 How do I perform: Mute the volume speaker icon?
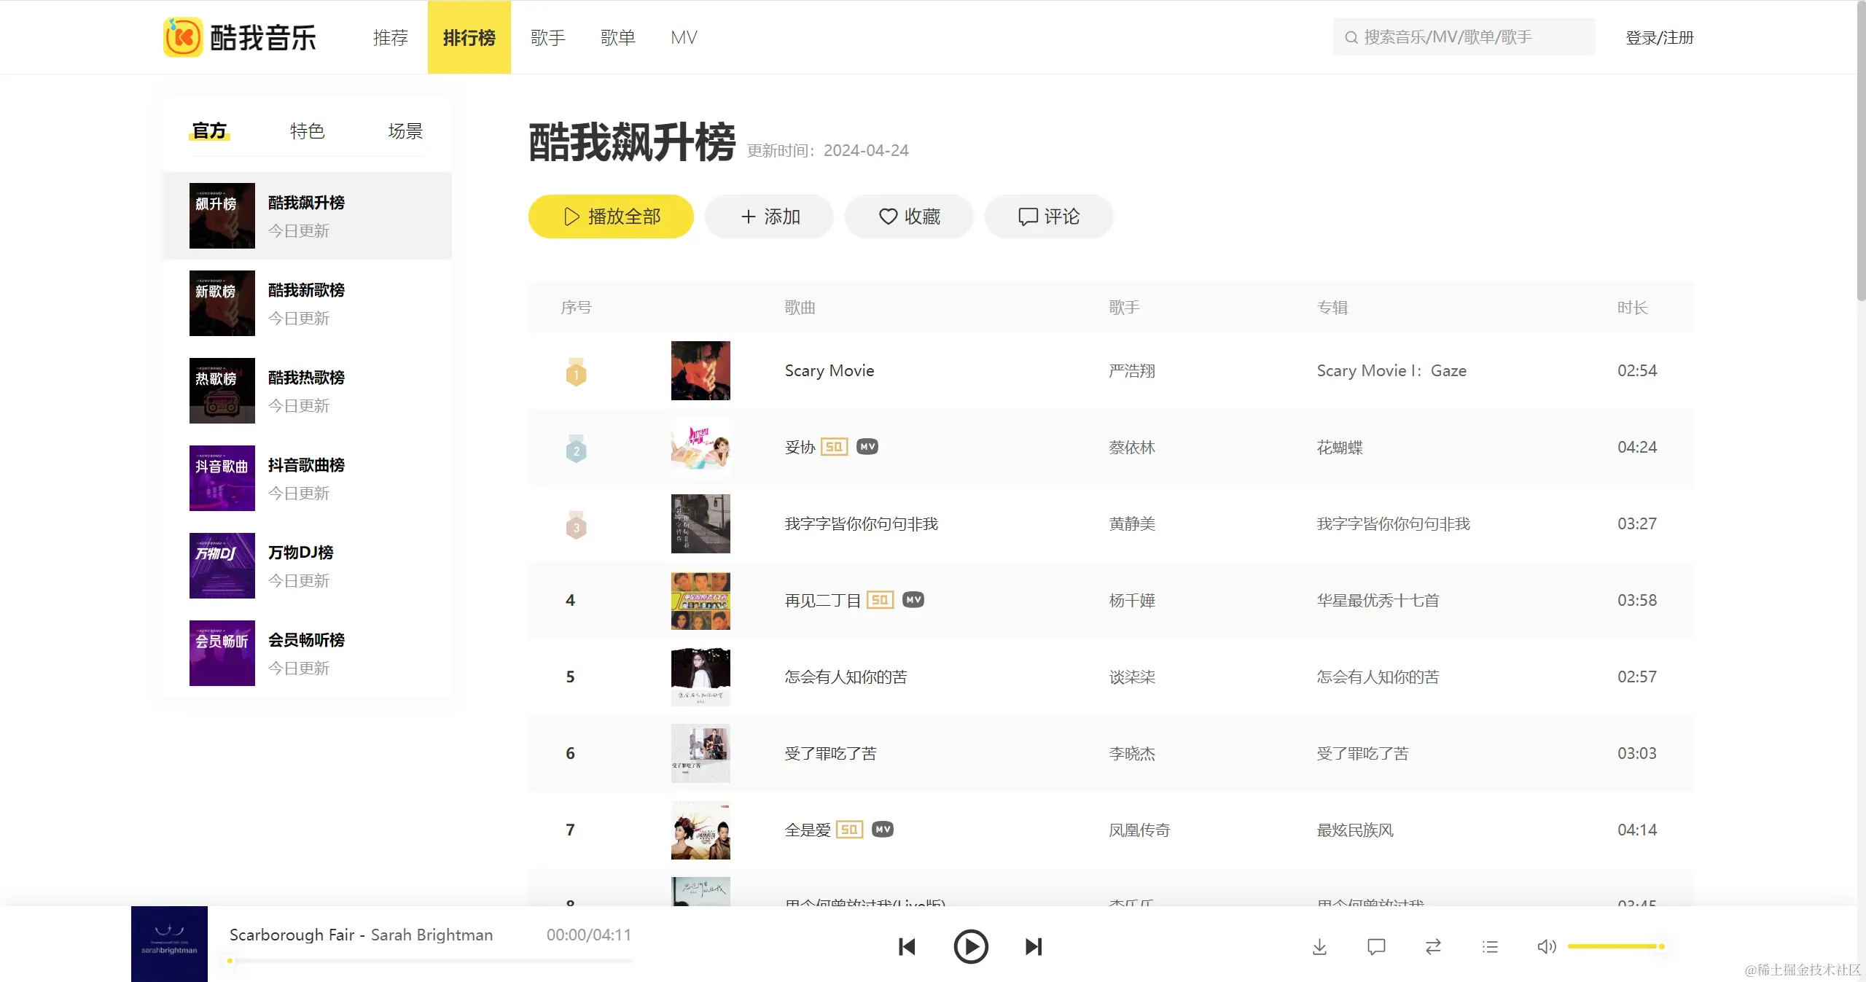coord(1546,946)
